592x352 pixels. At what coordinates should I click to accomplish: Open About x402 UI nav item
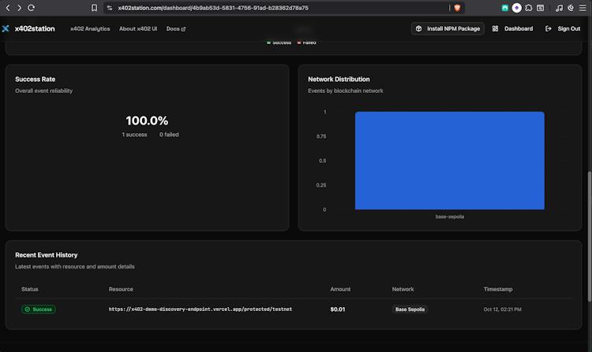138,28
